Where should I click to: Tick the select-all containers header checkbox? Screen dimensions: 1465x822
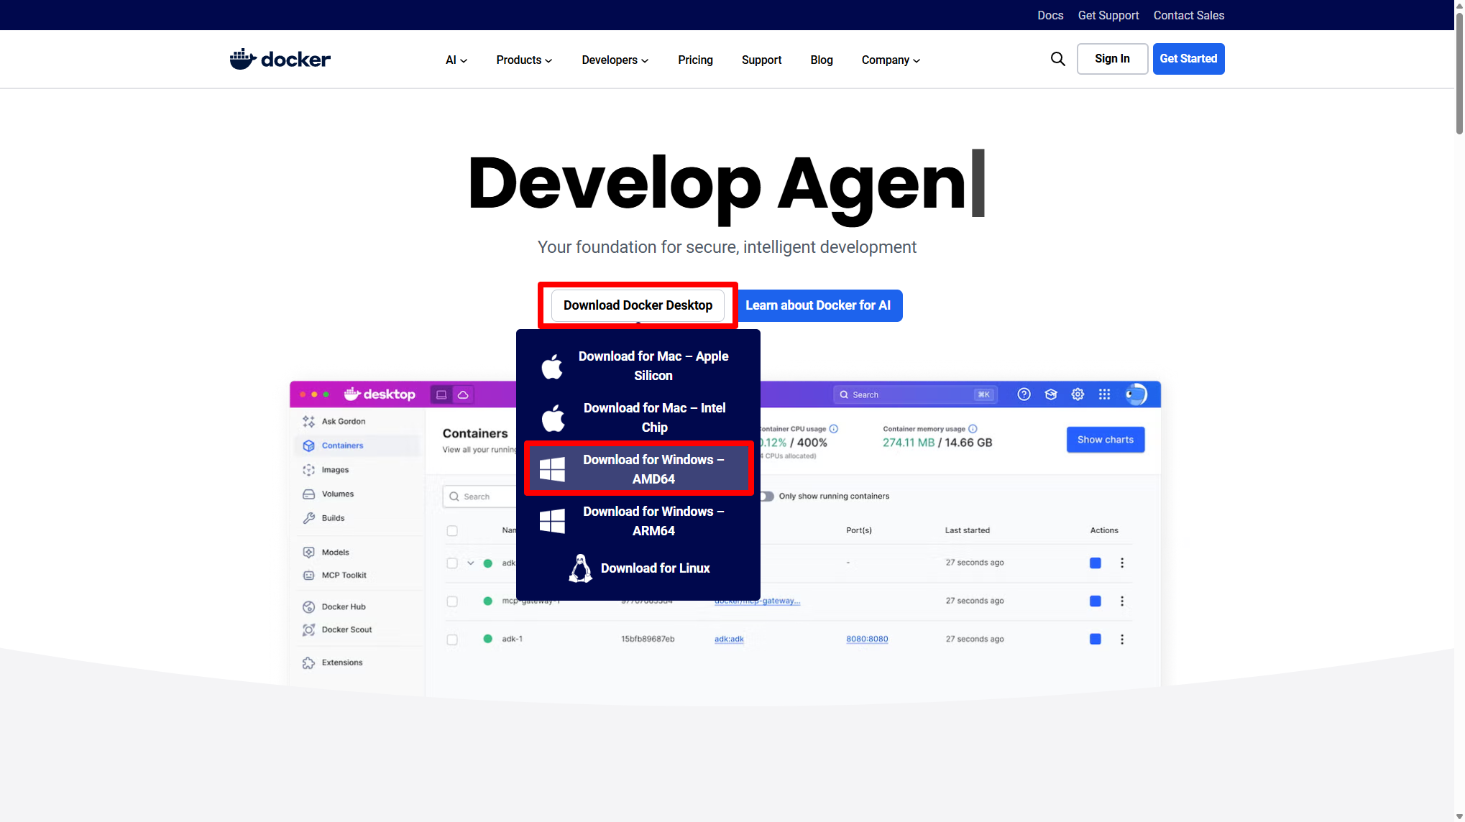452,531
